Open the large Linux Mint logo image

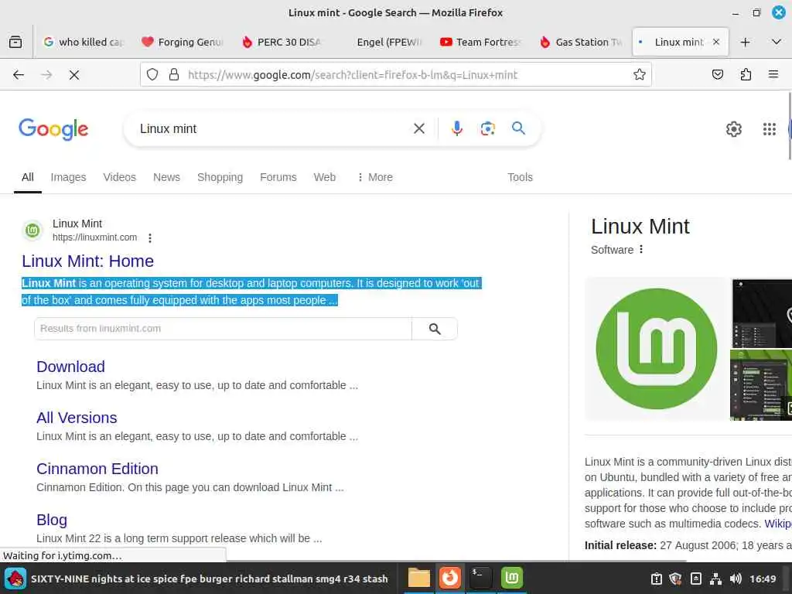656,349
